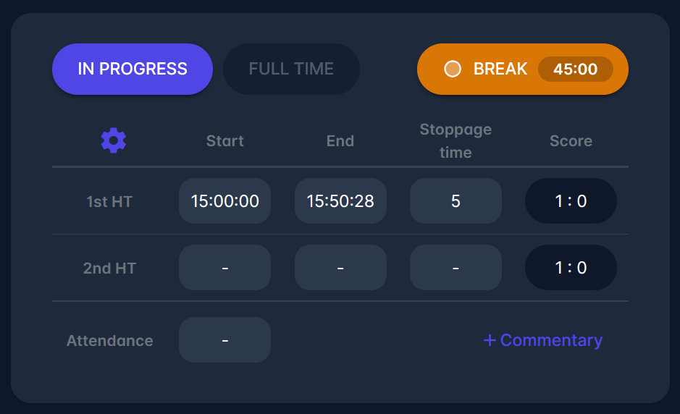Switch match status to FULL TIME
The height and width of the screenshot is (414, 680).
291,69
